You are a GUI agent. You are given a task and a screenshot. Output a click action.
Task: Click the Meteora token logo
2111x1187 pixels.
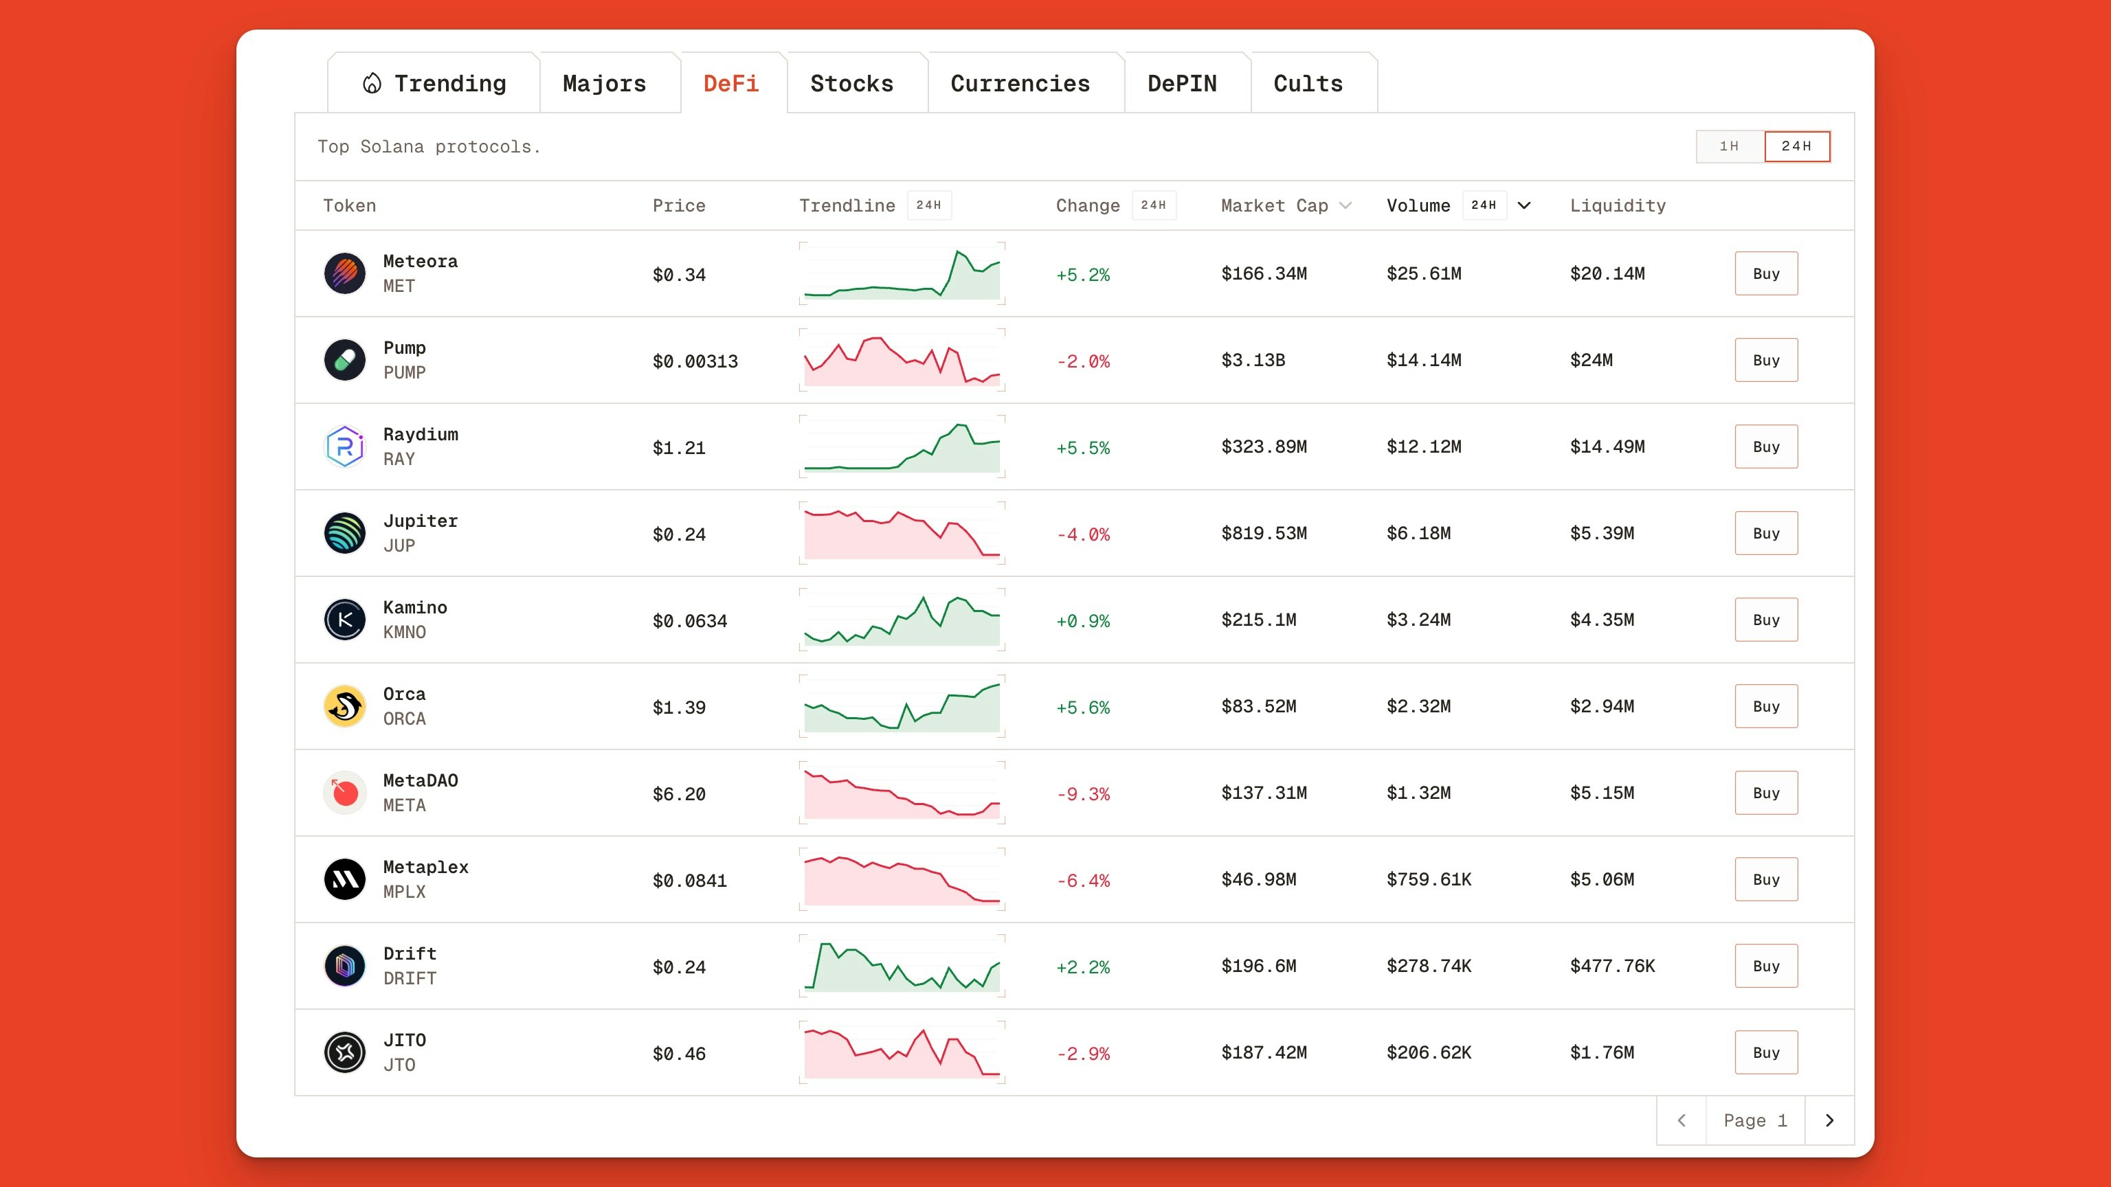click(344, 273)
